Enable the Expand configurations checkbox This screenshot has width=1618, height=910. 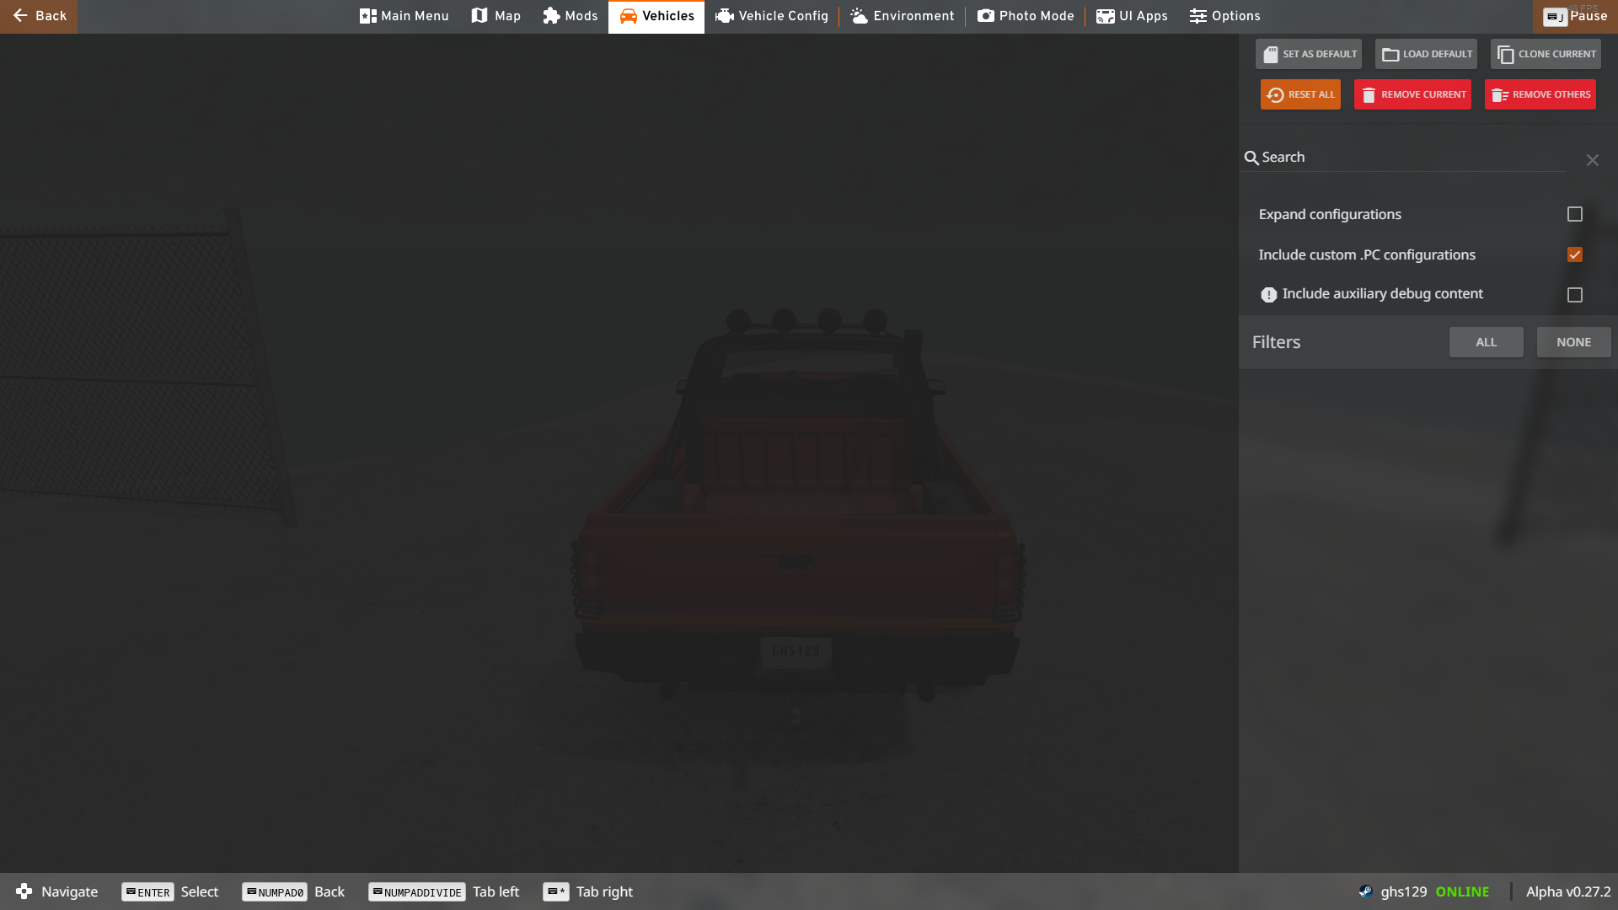[x=1574, y=214]
